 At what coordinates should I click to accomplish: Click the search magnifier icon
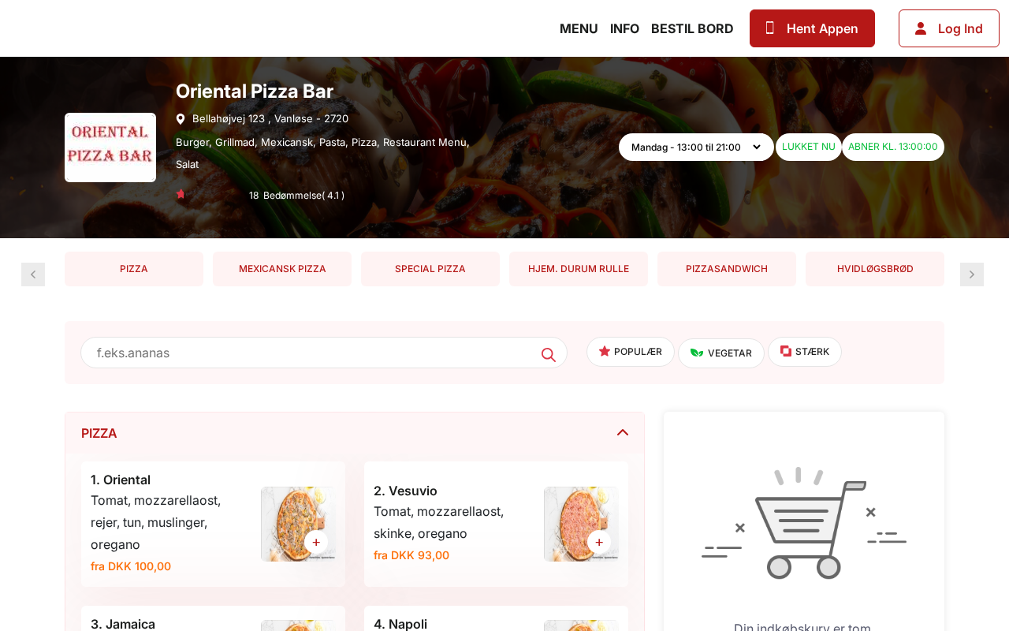549,355
